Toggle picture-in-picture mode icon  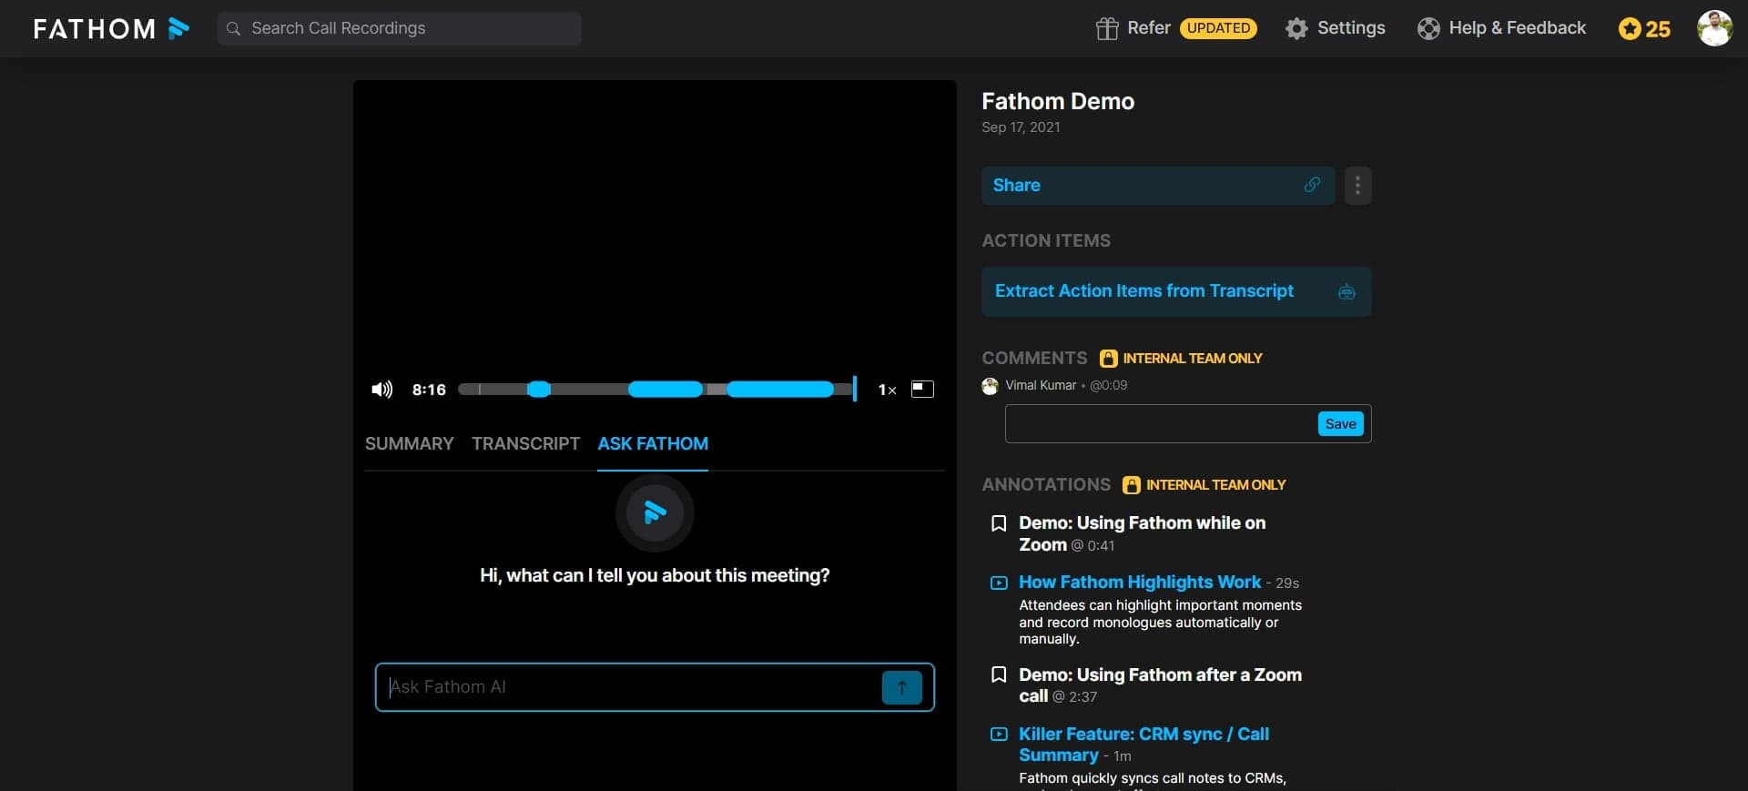click(x=922, y=389)
